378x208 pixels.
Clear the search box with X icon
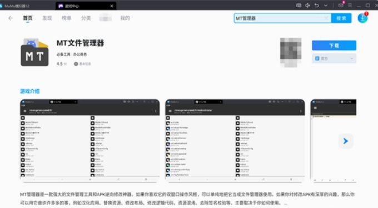pos(326,18)
